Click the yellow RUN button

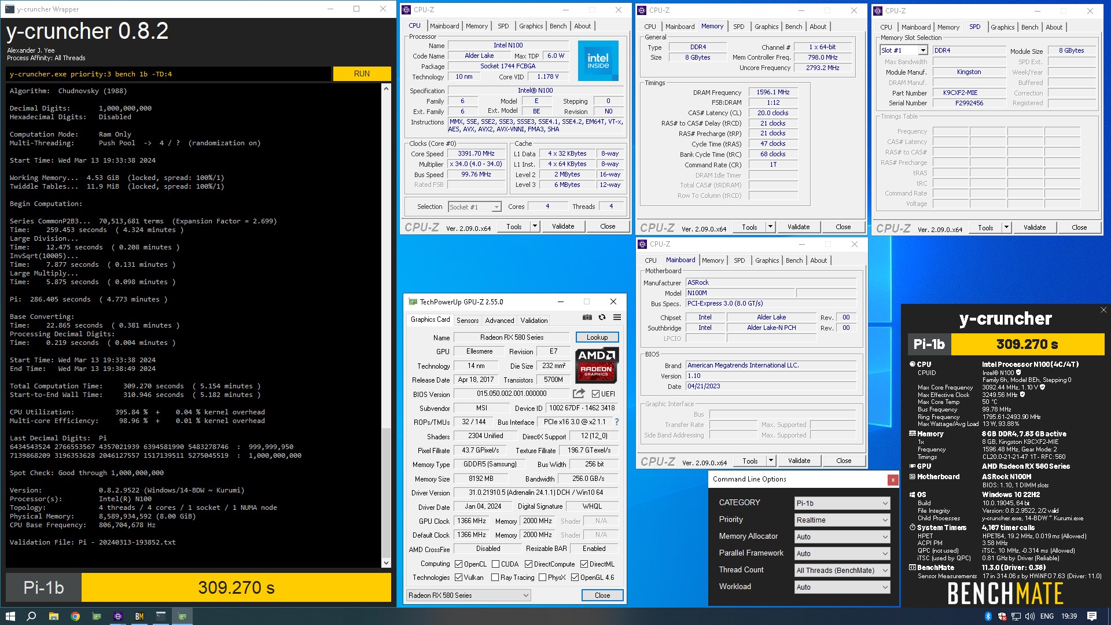tap(362, 74)
